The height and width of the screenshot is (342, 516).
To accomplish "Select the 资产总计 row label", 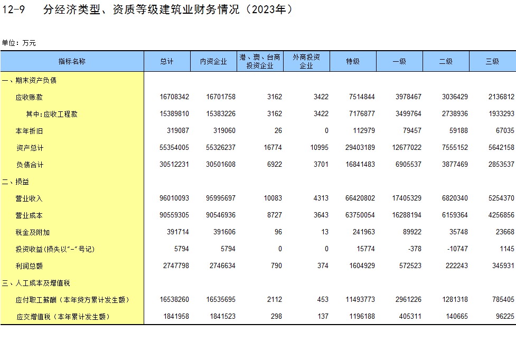I will point(30,148).
